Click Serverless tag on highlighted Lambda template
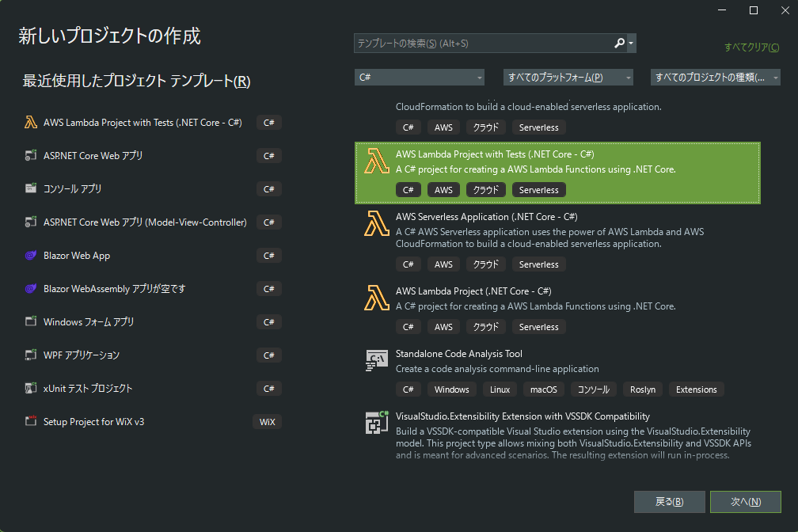Image resolution: width=798 pixels, height=532 pixels. 538,190
